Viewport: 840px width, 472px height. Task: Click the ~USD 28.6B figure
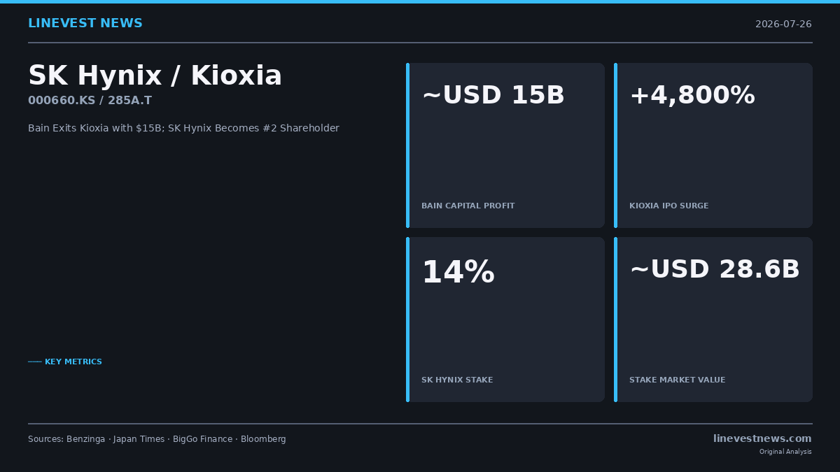(715, 270)
